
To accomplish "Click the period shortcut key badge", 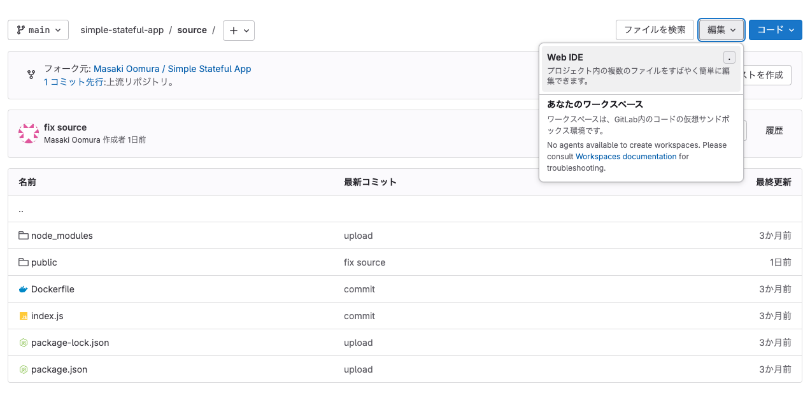I will [x=729, y=57].
